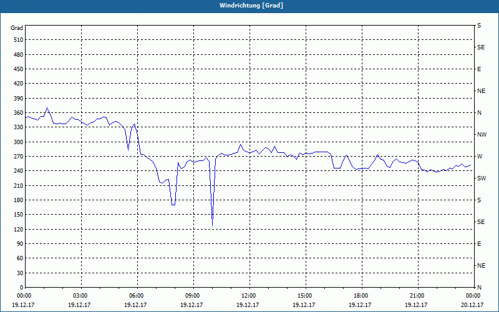Pick the 120 y-axis value
Viewport: 499px width, 312px height.
point(19,229)
